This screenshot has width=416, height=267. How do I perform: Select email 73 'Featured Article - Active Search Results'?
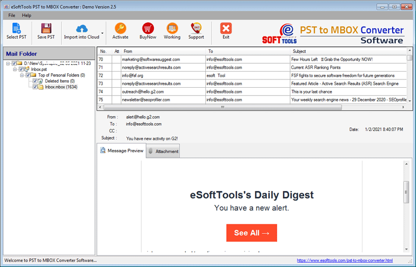pyautogui.click(x=252, y=84)
